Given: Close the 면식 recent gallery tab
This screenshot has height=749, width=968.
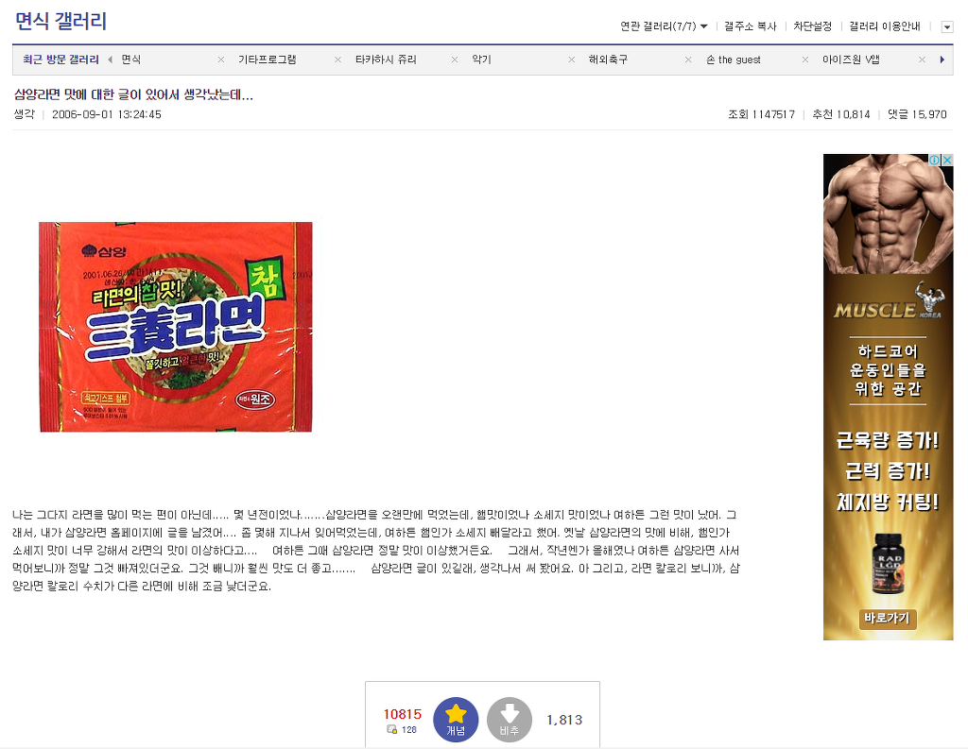Looking at the screenshot, I should point(221,60).
